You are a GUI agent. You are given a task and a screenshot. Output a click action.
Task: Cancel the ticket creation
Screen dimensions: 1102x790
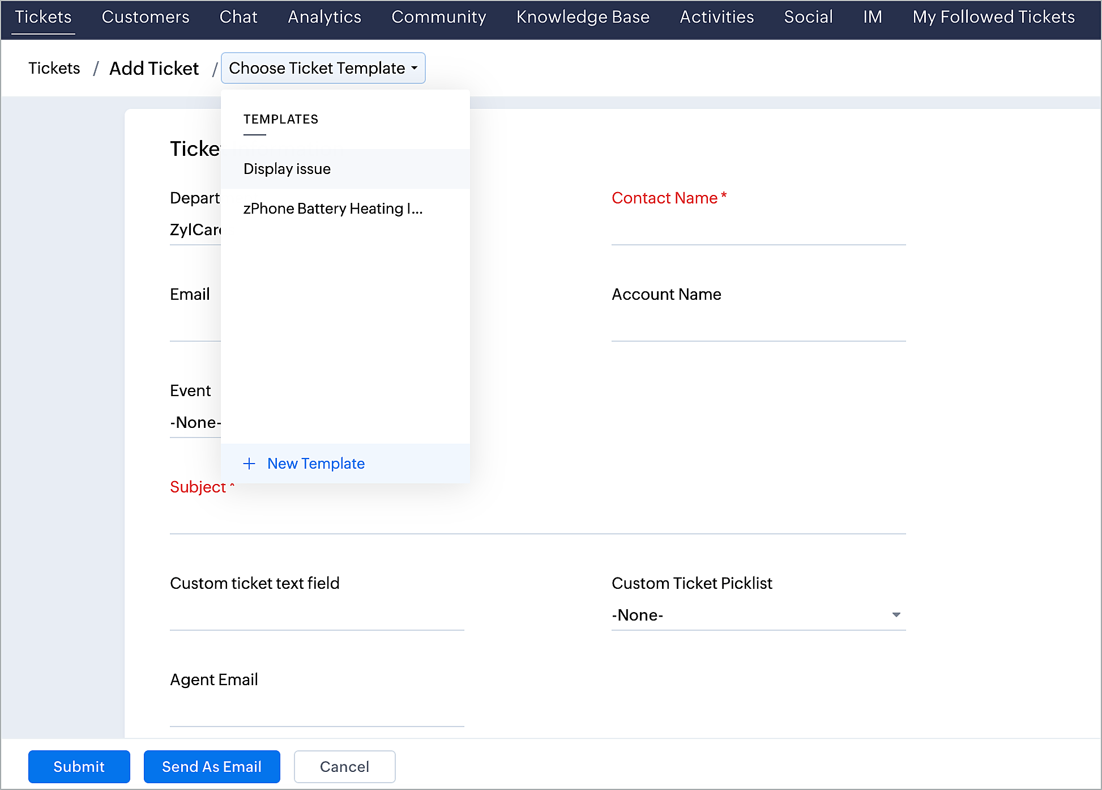(x=344, y=767)
